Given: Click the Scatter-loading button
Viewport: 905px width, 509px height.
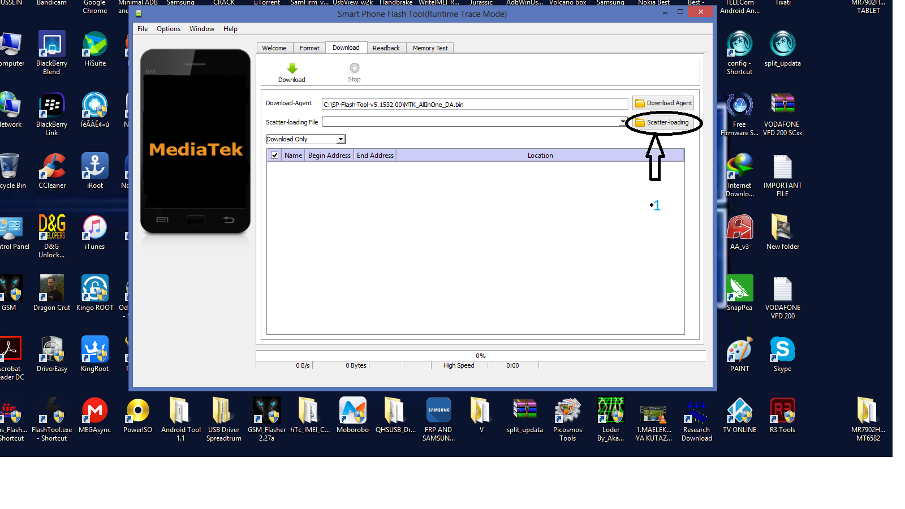Looking at the screenshot, I should [x=663, y=122].
